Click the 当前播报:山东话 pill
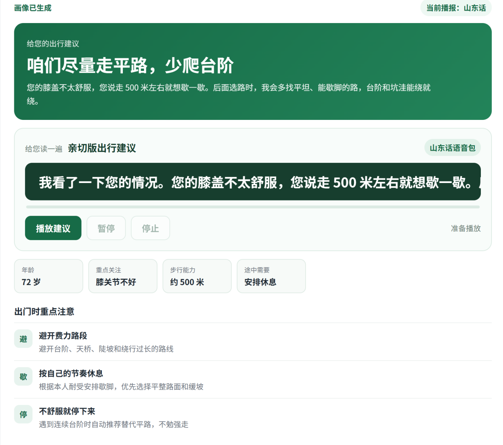The image size is (503, 445). point(456,8)
